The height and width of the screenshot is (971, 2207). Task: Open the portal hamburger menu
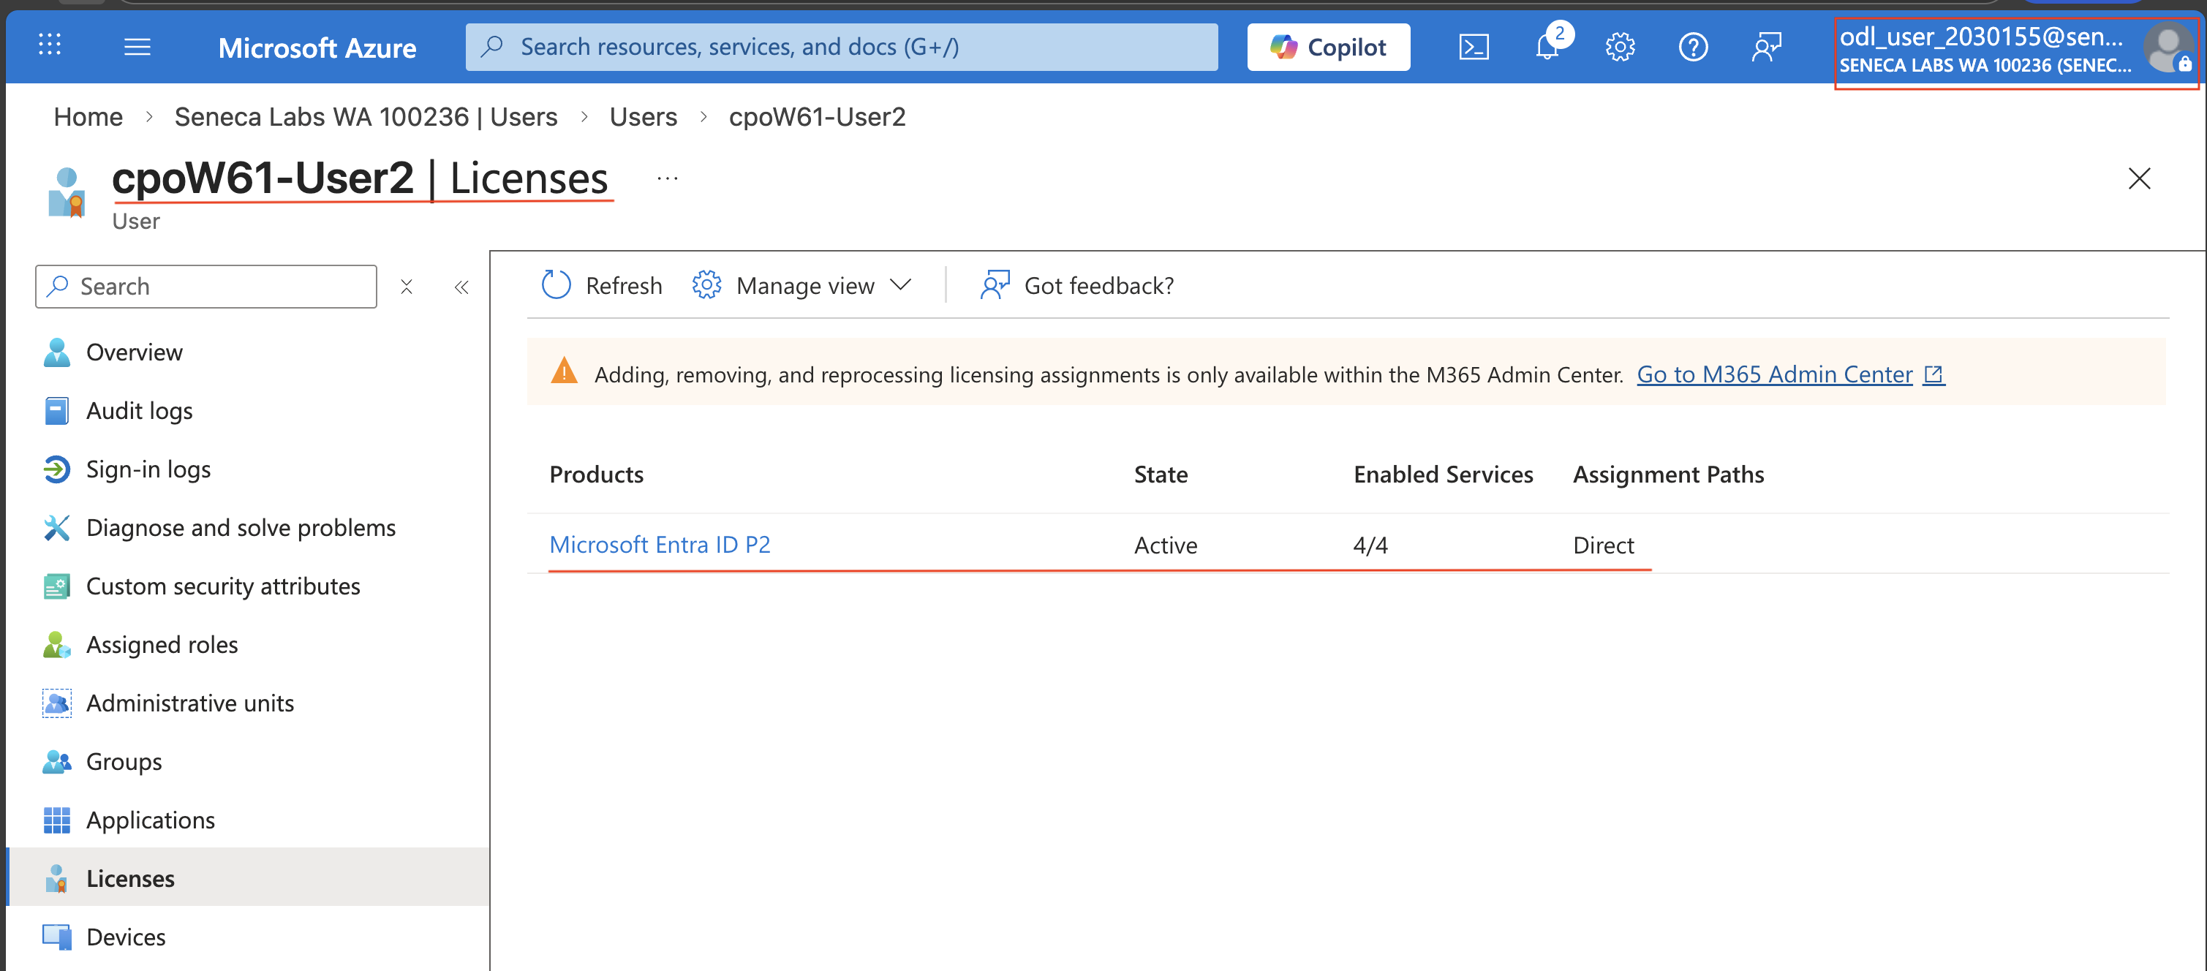click(x=137, y=46)
